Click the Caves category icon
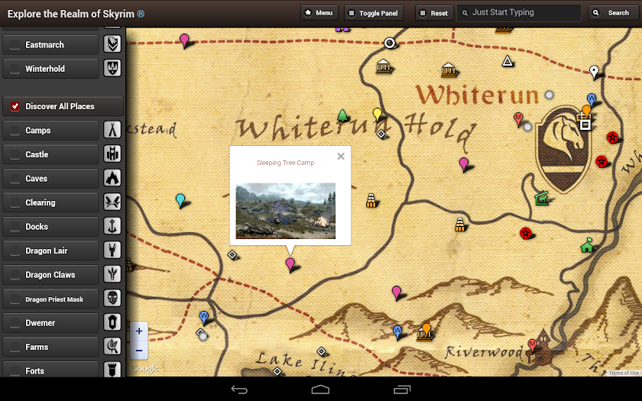 [112, 178]
